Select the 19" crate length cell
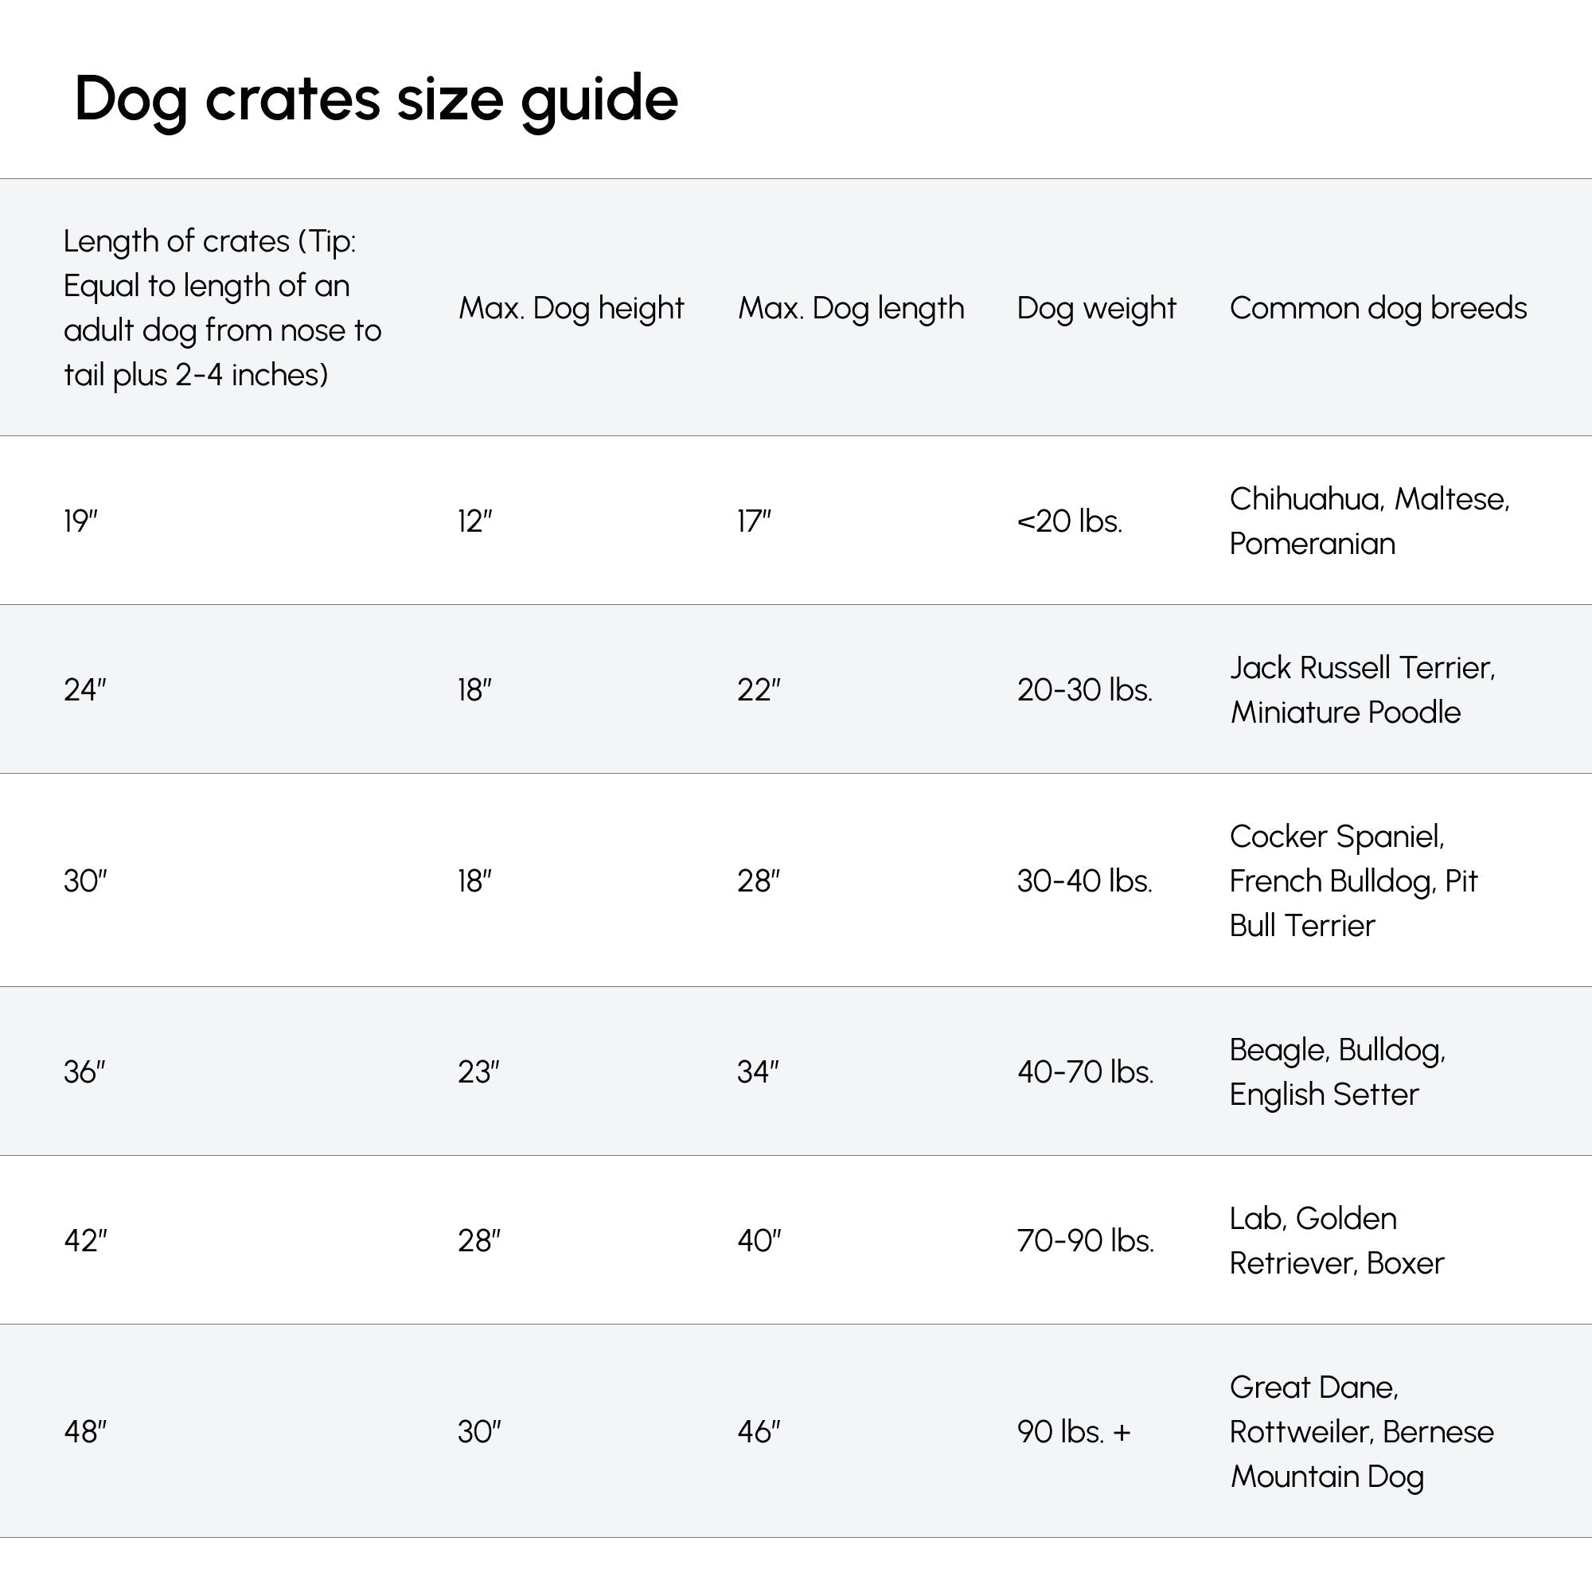Image resolution: width=1592 pixels, height=1592 pixels. pyautogui.click(x=80, y=521)
